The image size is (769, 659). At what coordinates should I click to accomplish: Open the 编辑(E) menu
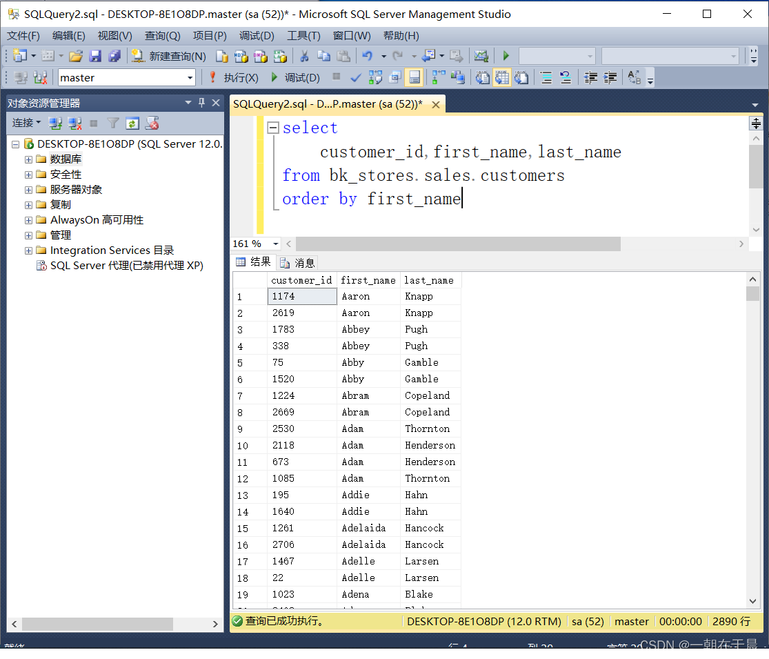tap(69, 36)
